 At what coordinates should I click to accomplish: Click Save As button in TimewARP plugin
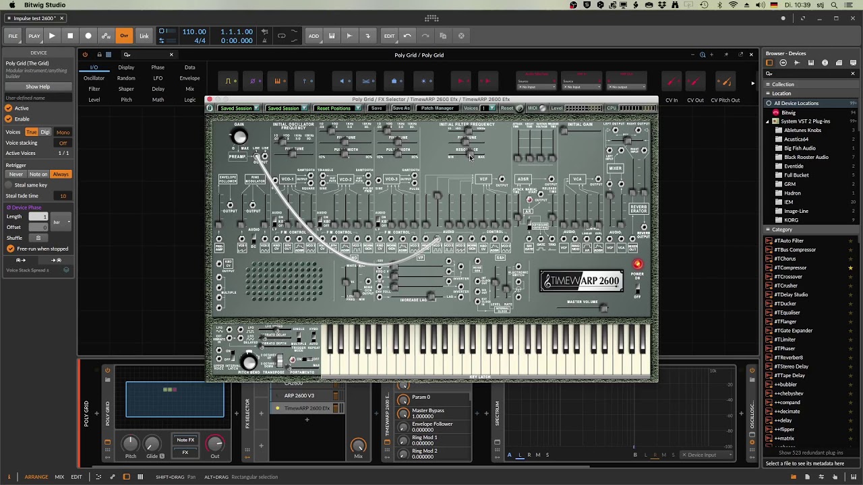click(x=400, y=108)
